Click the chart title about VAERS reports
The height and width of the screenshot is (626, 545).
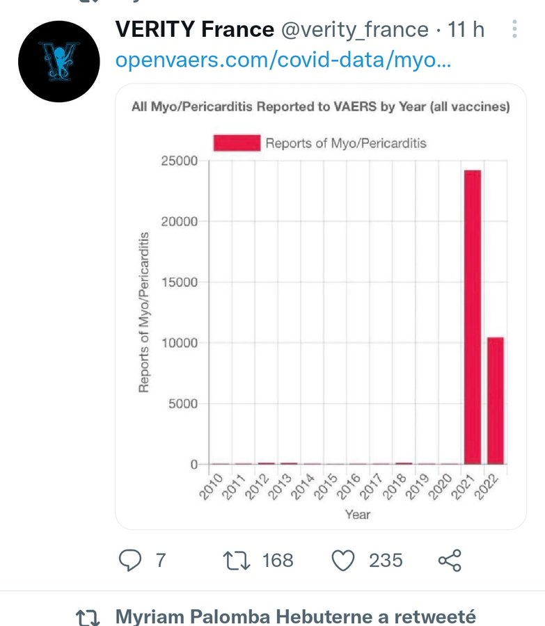click(x=321, y=106)
